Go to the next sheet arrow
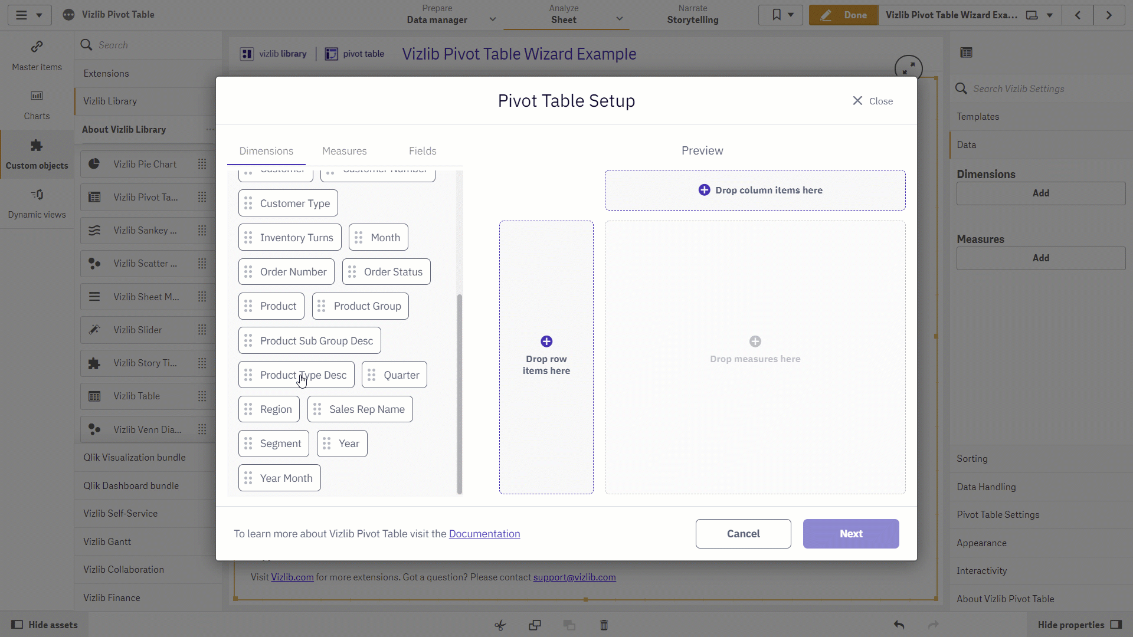The image size is (1133, 637). (x=1109, y=15)
